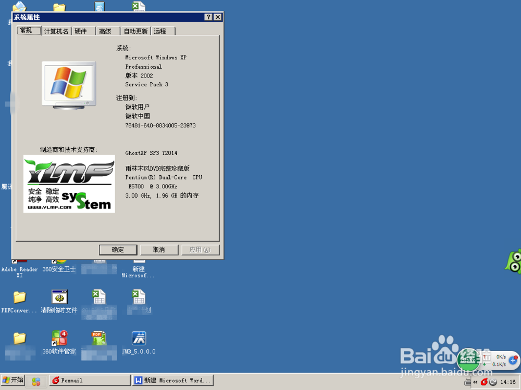Switch to Foxmail on the taskbar

90,381
